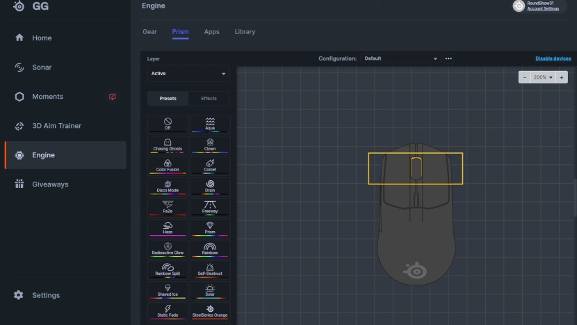Apply the Chasing Ghosts preset
The width and height of the screenshot is (577, 325).
168,145
